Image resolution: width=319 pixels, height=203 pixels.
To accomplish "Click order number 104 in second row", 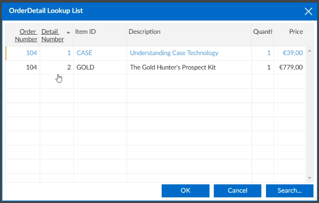I will [x=32, y=67].
